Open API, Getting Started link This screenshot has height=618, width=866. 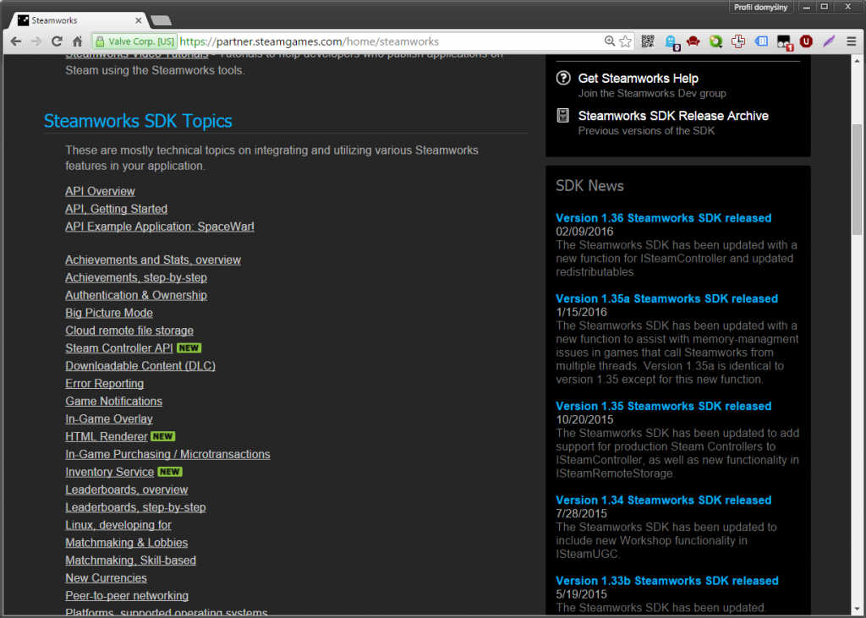[116, 209]
